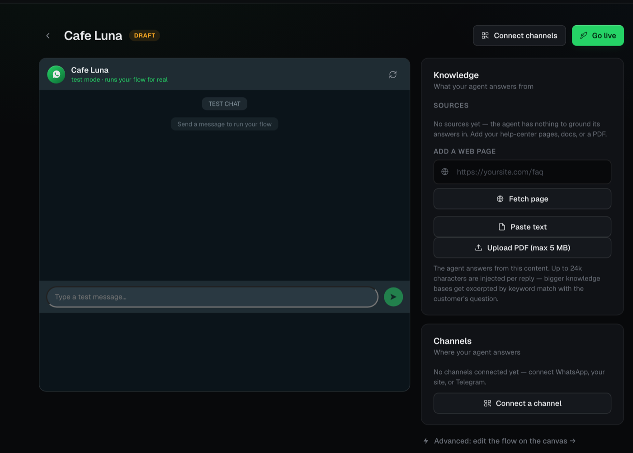Select Upload PDF (max 5 MB)
This screenshot has width=633, height=453.
522,248
